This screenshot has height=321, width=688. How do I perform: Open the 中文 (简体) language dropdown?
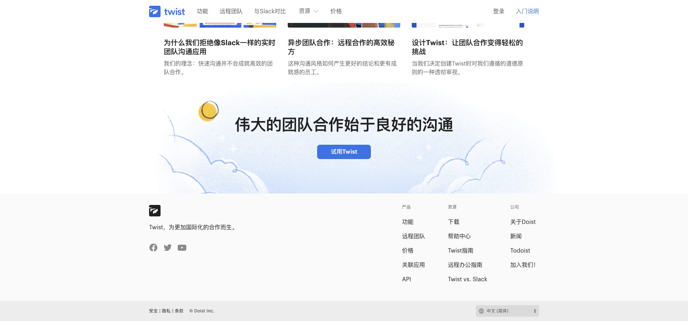pyautogui.click(x=507, y=311)
